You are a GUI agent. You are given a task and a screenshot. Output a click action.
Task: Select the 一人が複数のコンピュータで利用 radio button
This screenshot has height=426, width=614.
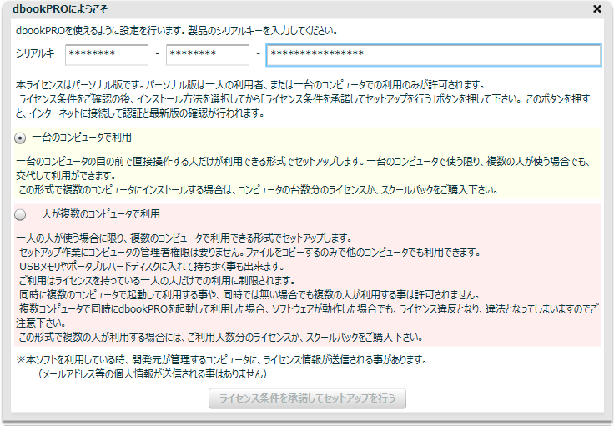click(20, 215)
